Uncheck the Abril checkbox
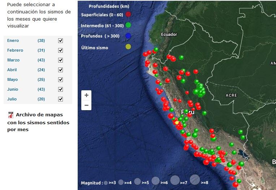276x190 pixels. click(x=61, y=70)
